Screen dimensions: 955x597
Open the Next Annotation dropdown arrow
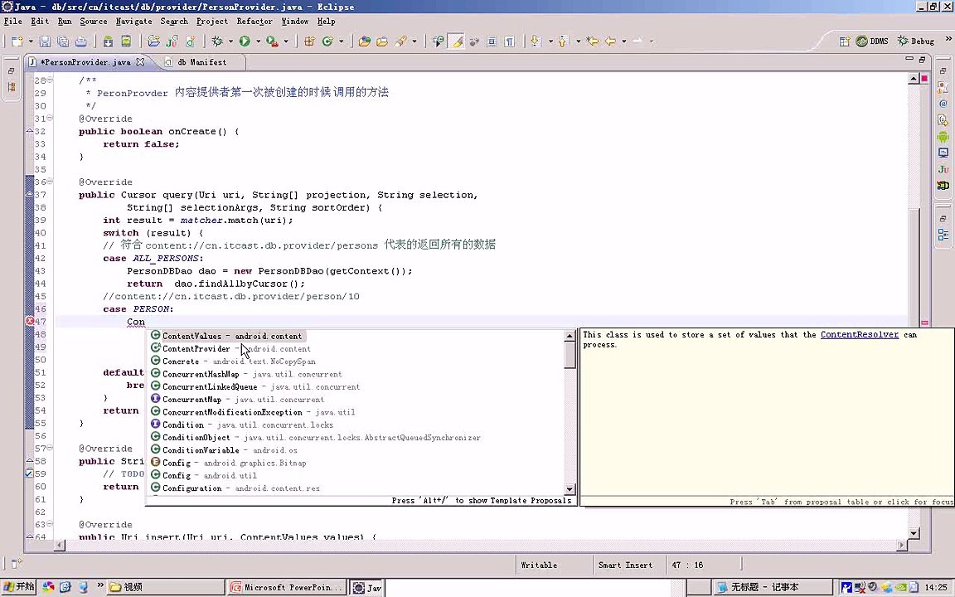point(550,41)
